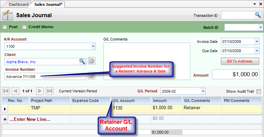Click the G/L Account column header

(x=131, y=101)
